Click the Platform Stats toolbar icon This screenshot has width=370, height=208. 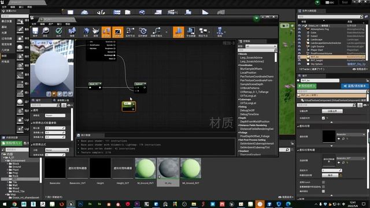click(x=191, y=32)
